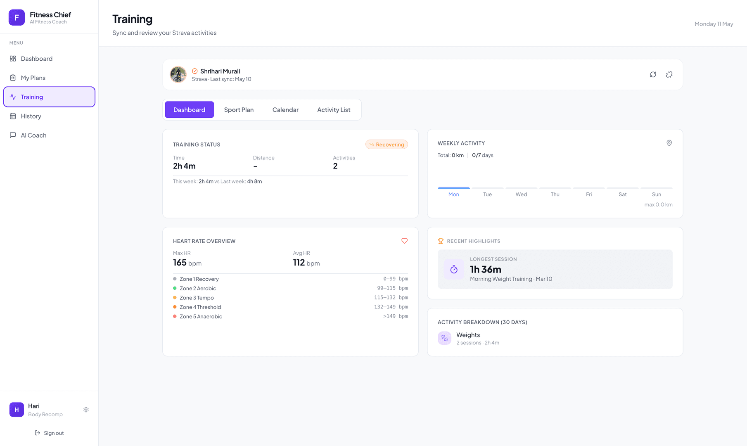Click Zone 3 Tempo row label
The height and width of the screenshot is (446, 747).
click(197, 298)
